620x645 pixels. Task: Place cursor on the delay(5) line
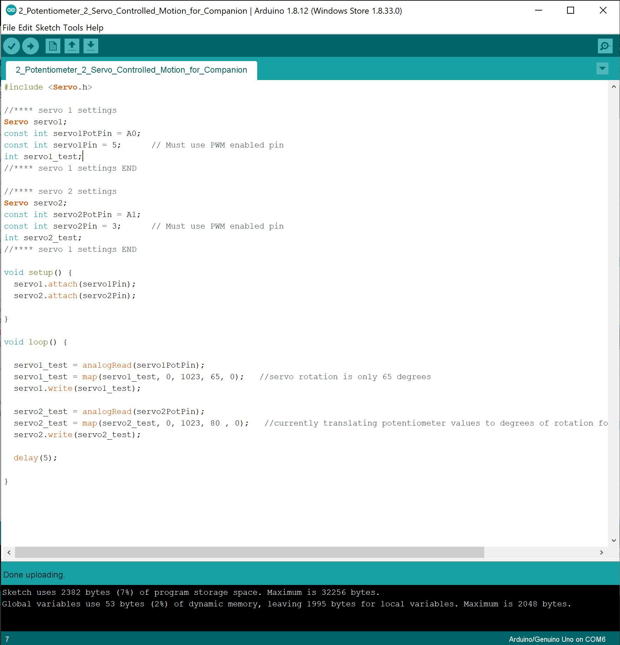coord(35,458)
